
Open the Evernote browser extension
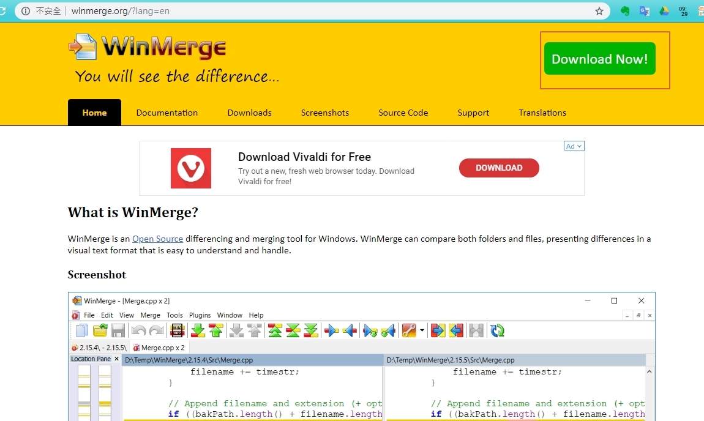point(625,10)
